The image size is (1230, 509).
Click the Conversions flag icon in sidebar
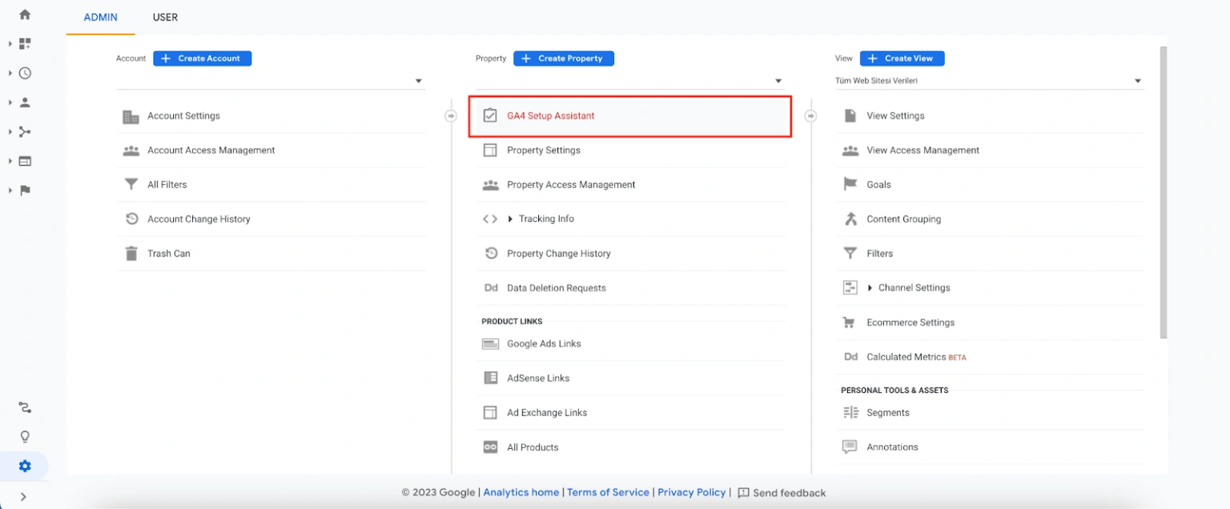coord(24,190)
